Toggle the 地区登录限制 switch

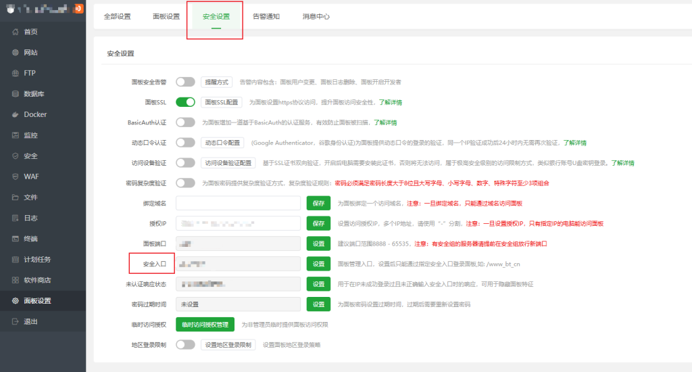pyautogui.click(x=185, y=345)
